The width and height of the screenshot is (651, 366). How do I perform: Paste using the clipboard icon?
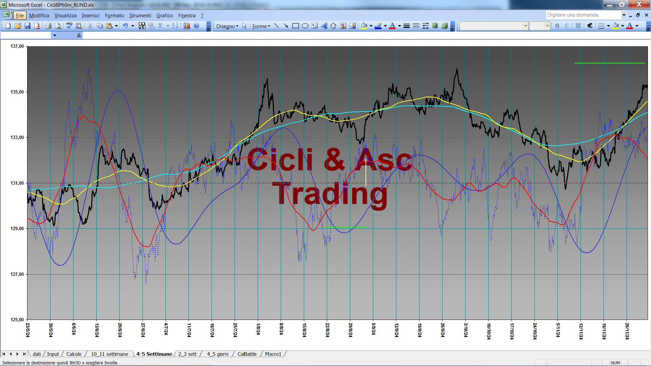click(x=109, y=26)
